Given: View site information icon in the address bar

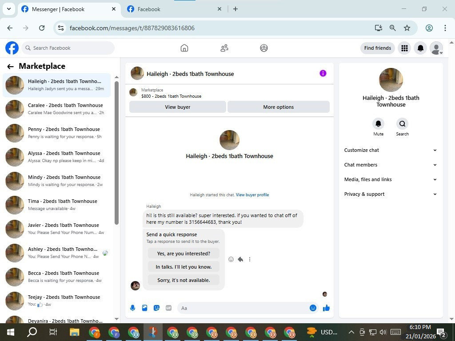Looking at the screenshot, I should [60, 28].
